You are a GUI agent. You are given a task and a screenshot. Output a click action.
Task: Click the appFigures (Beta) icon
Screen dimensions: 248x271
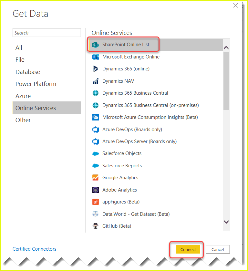tap(95, 202)
